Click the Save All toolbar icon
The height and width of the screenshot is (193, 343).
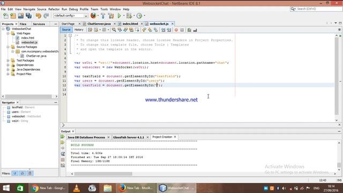[28, 16]
